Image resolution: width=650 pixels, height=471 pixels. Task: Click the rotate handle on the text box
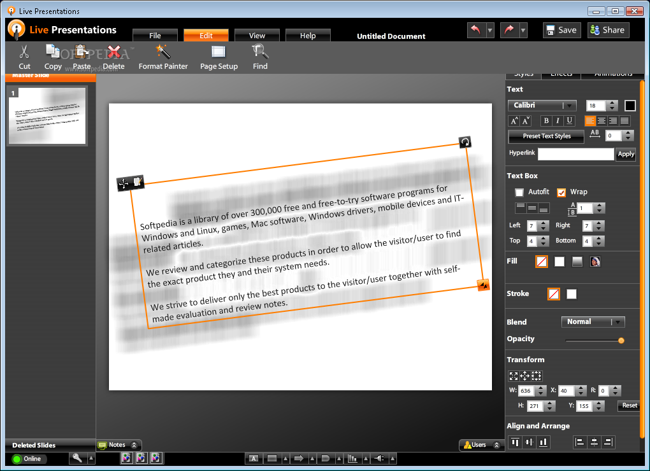[465, 142]
